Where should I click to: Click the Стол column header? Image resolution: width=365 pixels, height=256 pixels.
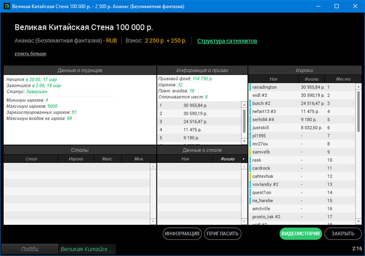(x=31, y=159)
